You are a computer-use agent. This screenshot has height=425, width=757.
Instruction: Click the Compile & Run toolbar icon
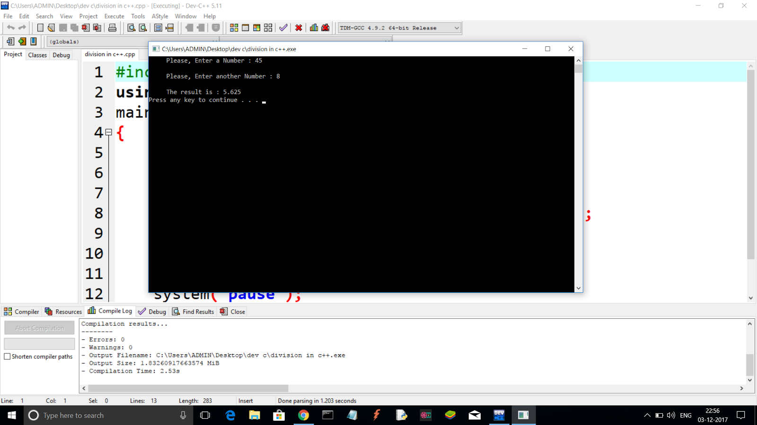(x=256, y=28)
